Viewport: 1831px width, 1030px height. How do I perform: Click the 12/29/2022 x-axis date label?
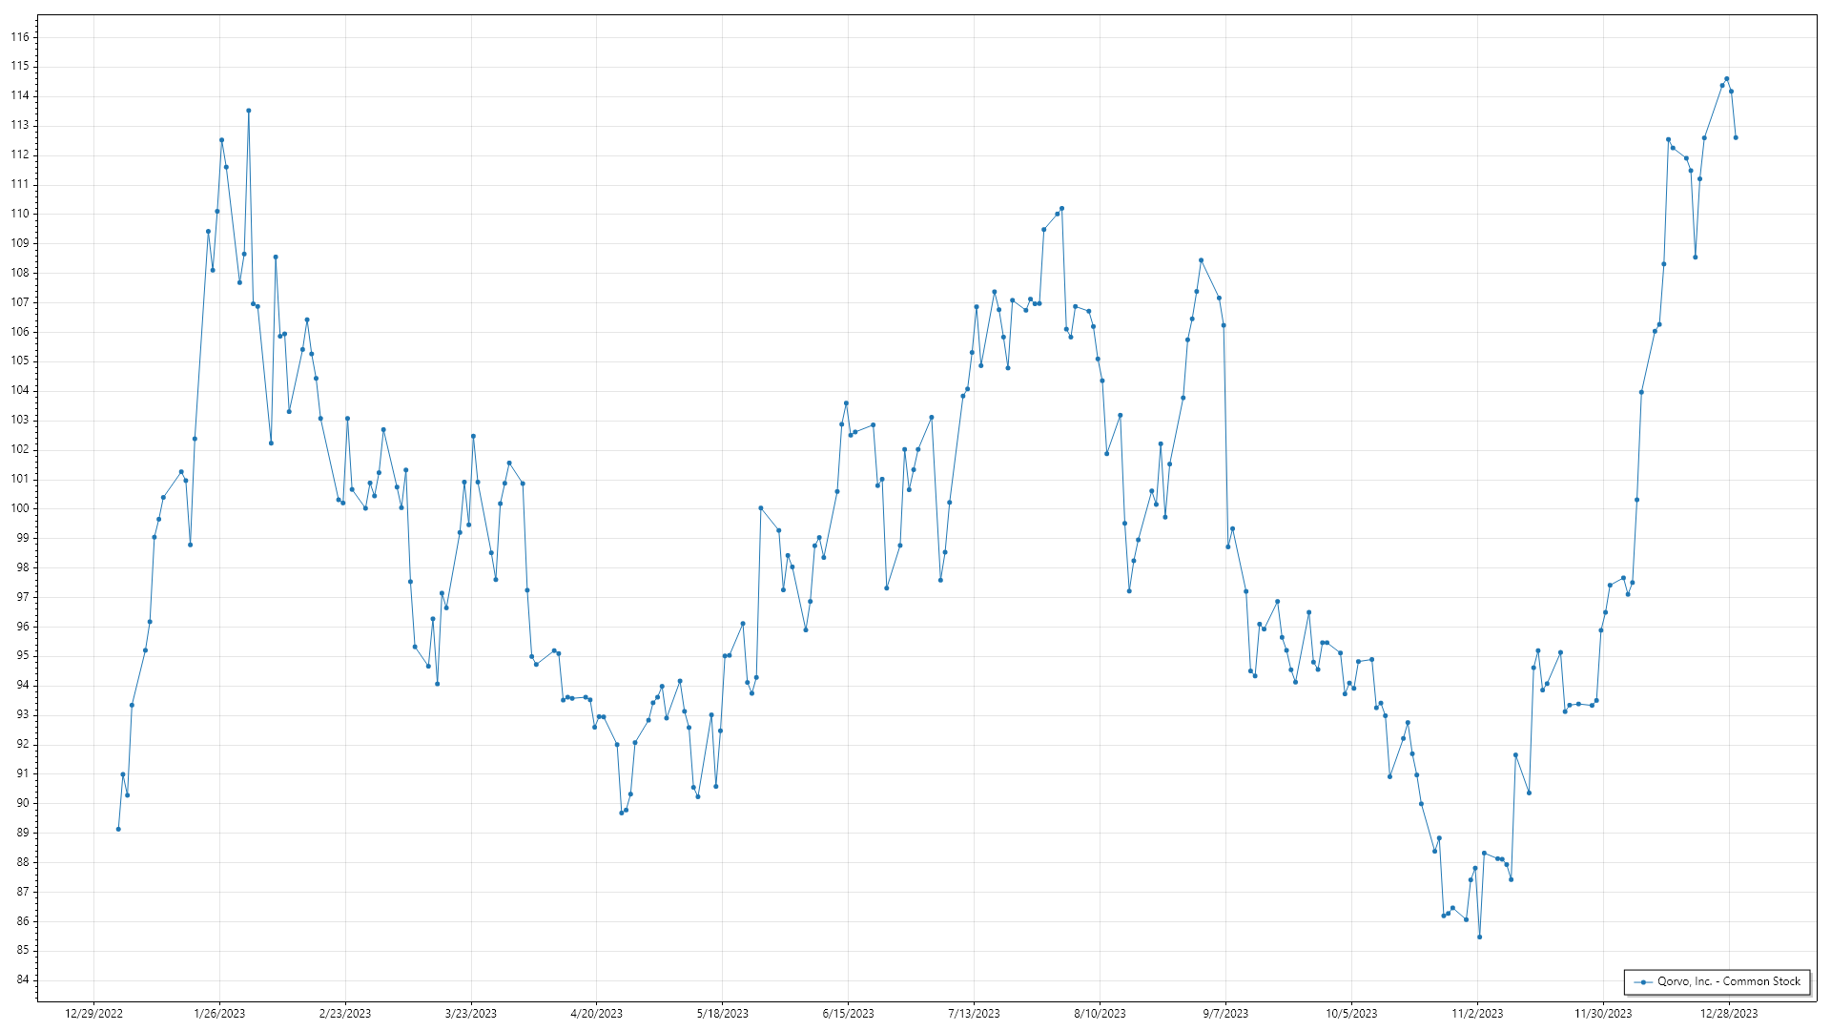(x=93, y=1014)
